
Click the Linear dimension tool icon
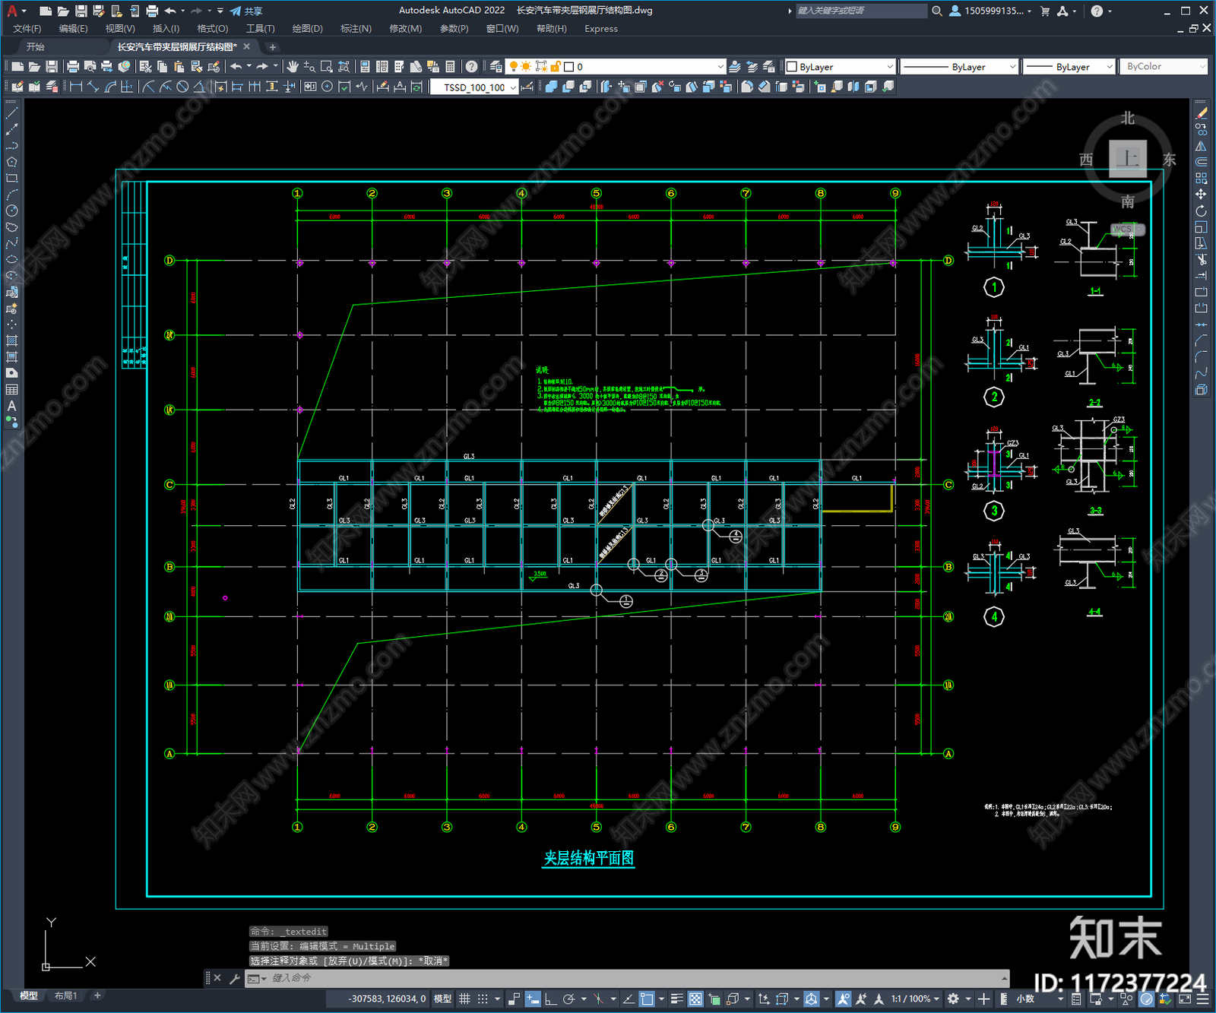76,87
